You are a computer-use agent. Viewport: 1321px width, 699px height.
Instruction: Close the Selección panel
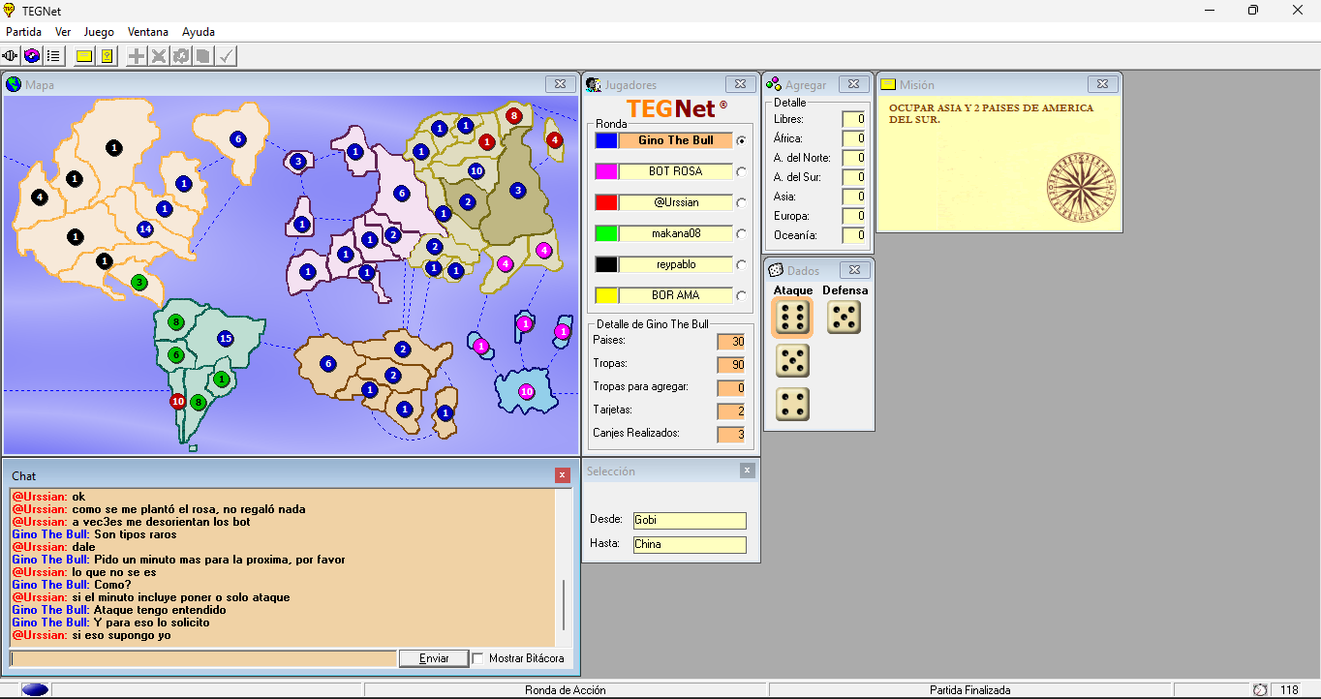[x=747, y=471]
